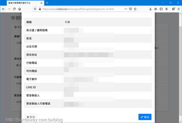The image size is (182, 123).
Task: Open the Firefox account icon
Action: pos(166,9)
